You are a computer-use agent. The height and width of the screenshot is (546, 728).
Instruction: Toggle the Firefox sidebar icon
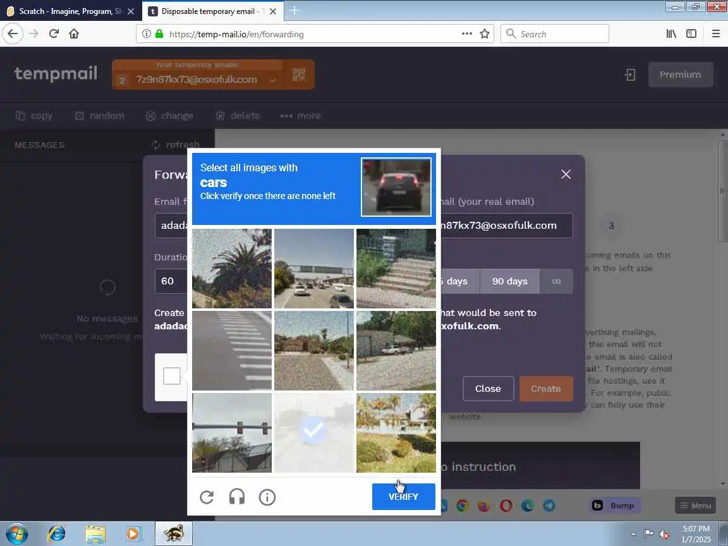coord(691,34)
